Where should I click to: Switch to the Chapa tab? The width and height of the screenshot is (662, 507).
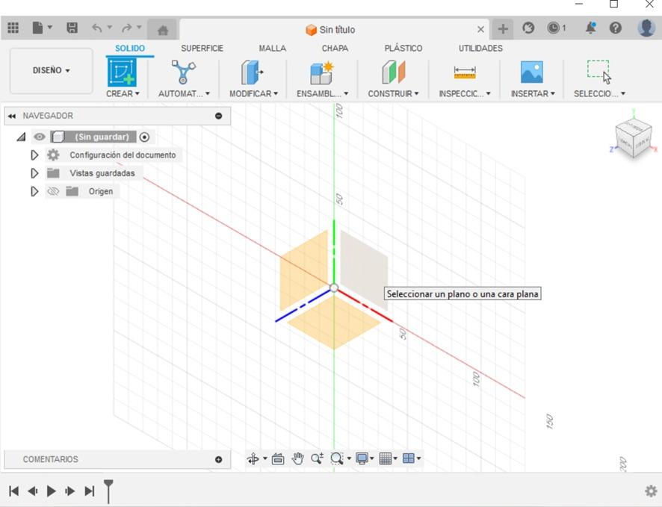pyautogui.click(x=335, y=49)
